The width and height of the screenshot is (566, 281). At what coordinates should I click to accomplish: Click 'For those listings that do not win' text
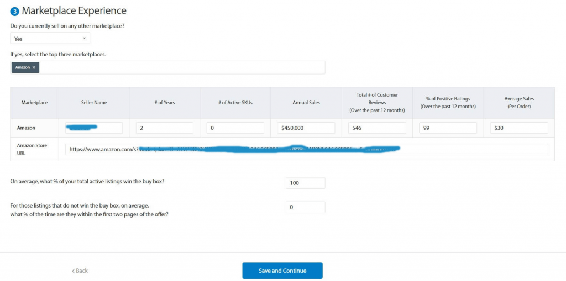tap(89, 210)
